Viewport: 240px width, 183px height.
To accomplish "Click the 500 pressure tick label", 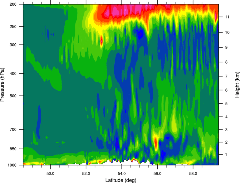I will click(13, 96).
